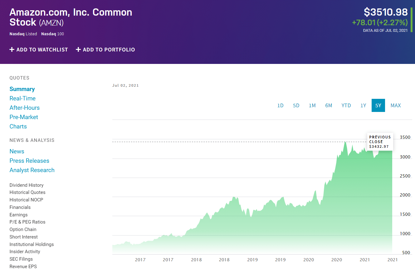View Short Interest data
The height and width of the screenshot is (270, 415).
tap(24, 237)
